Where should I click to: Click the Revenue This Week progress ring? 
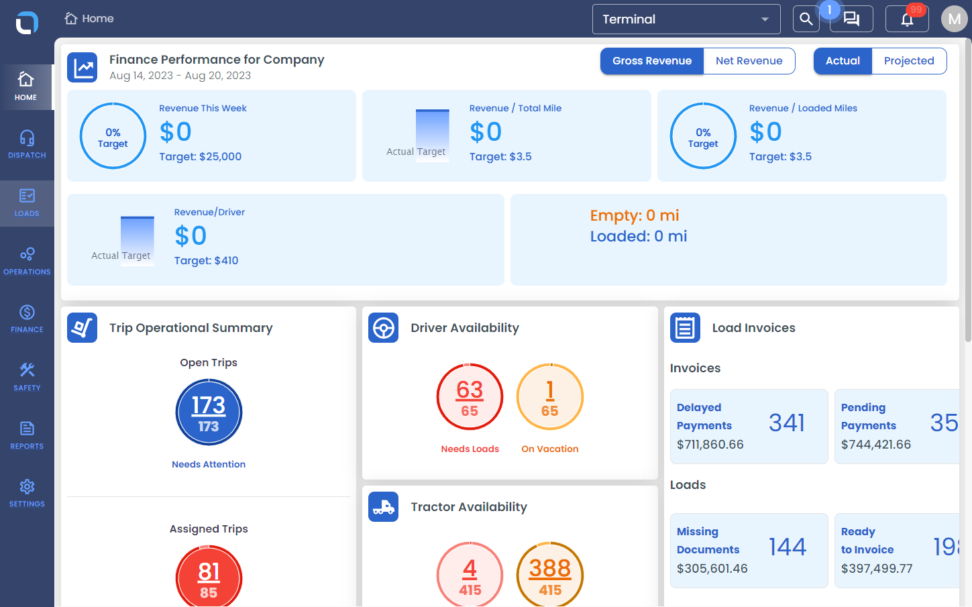point(113,136)
